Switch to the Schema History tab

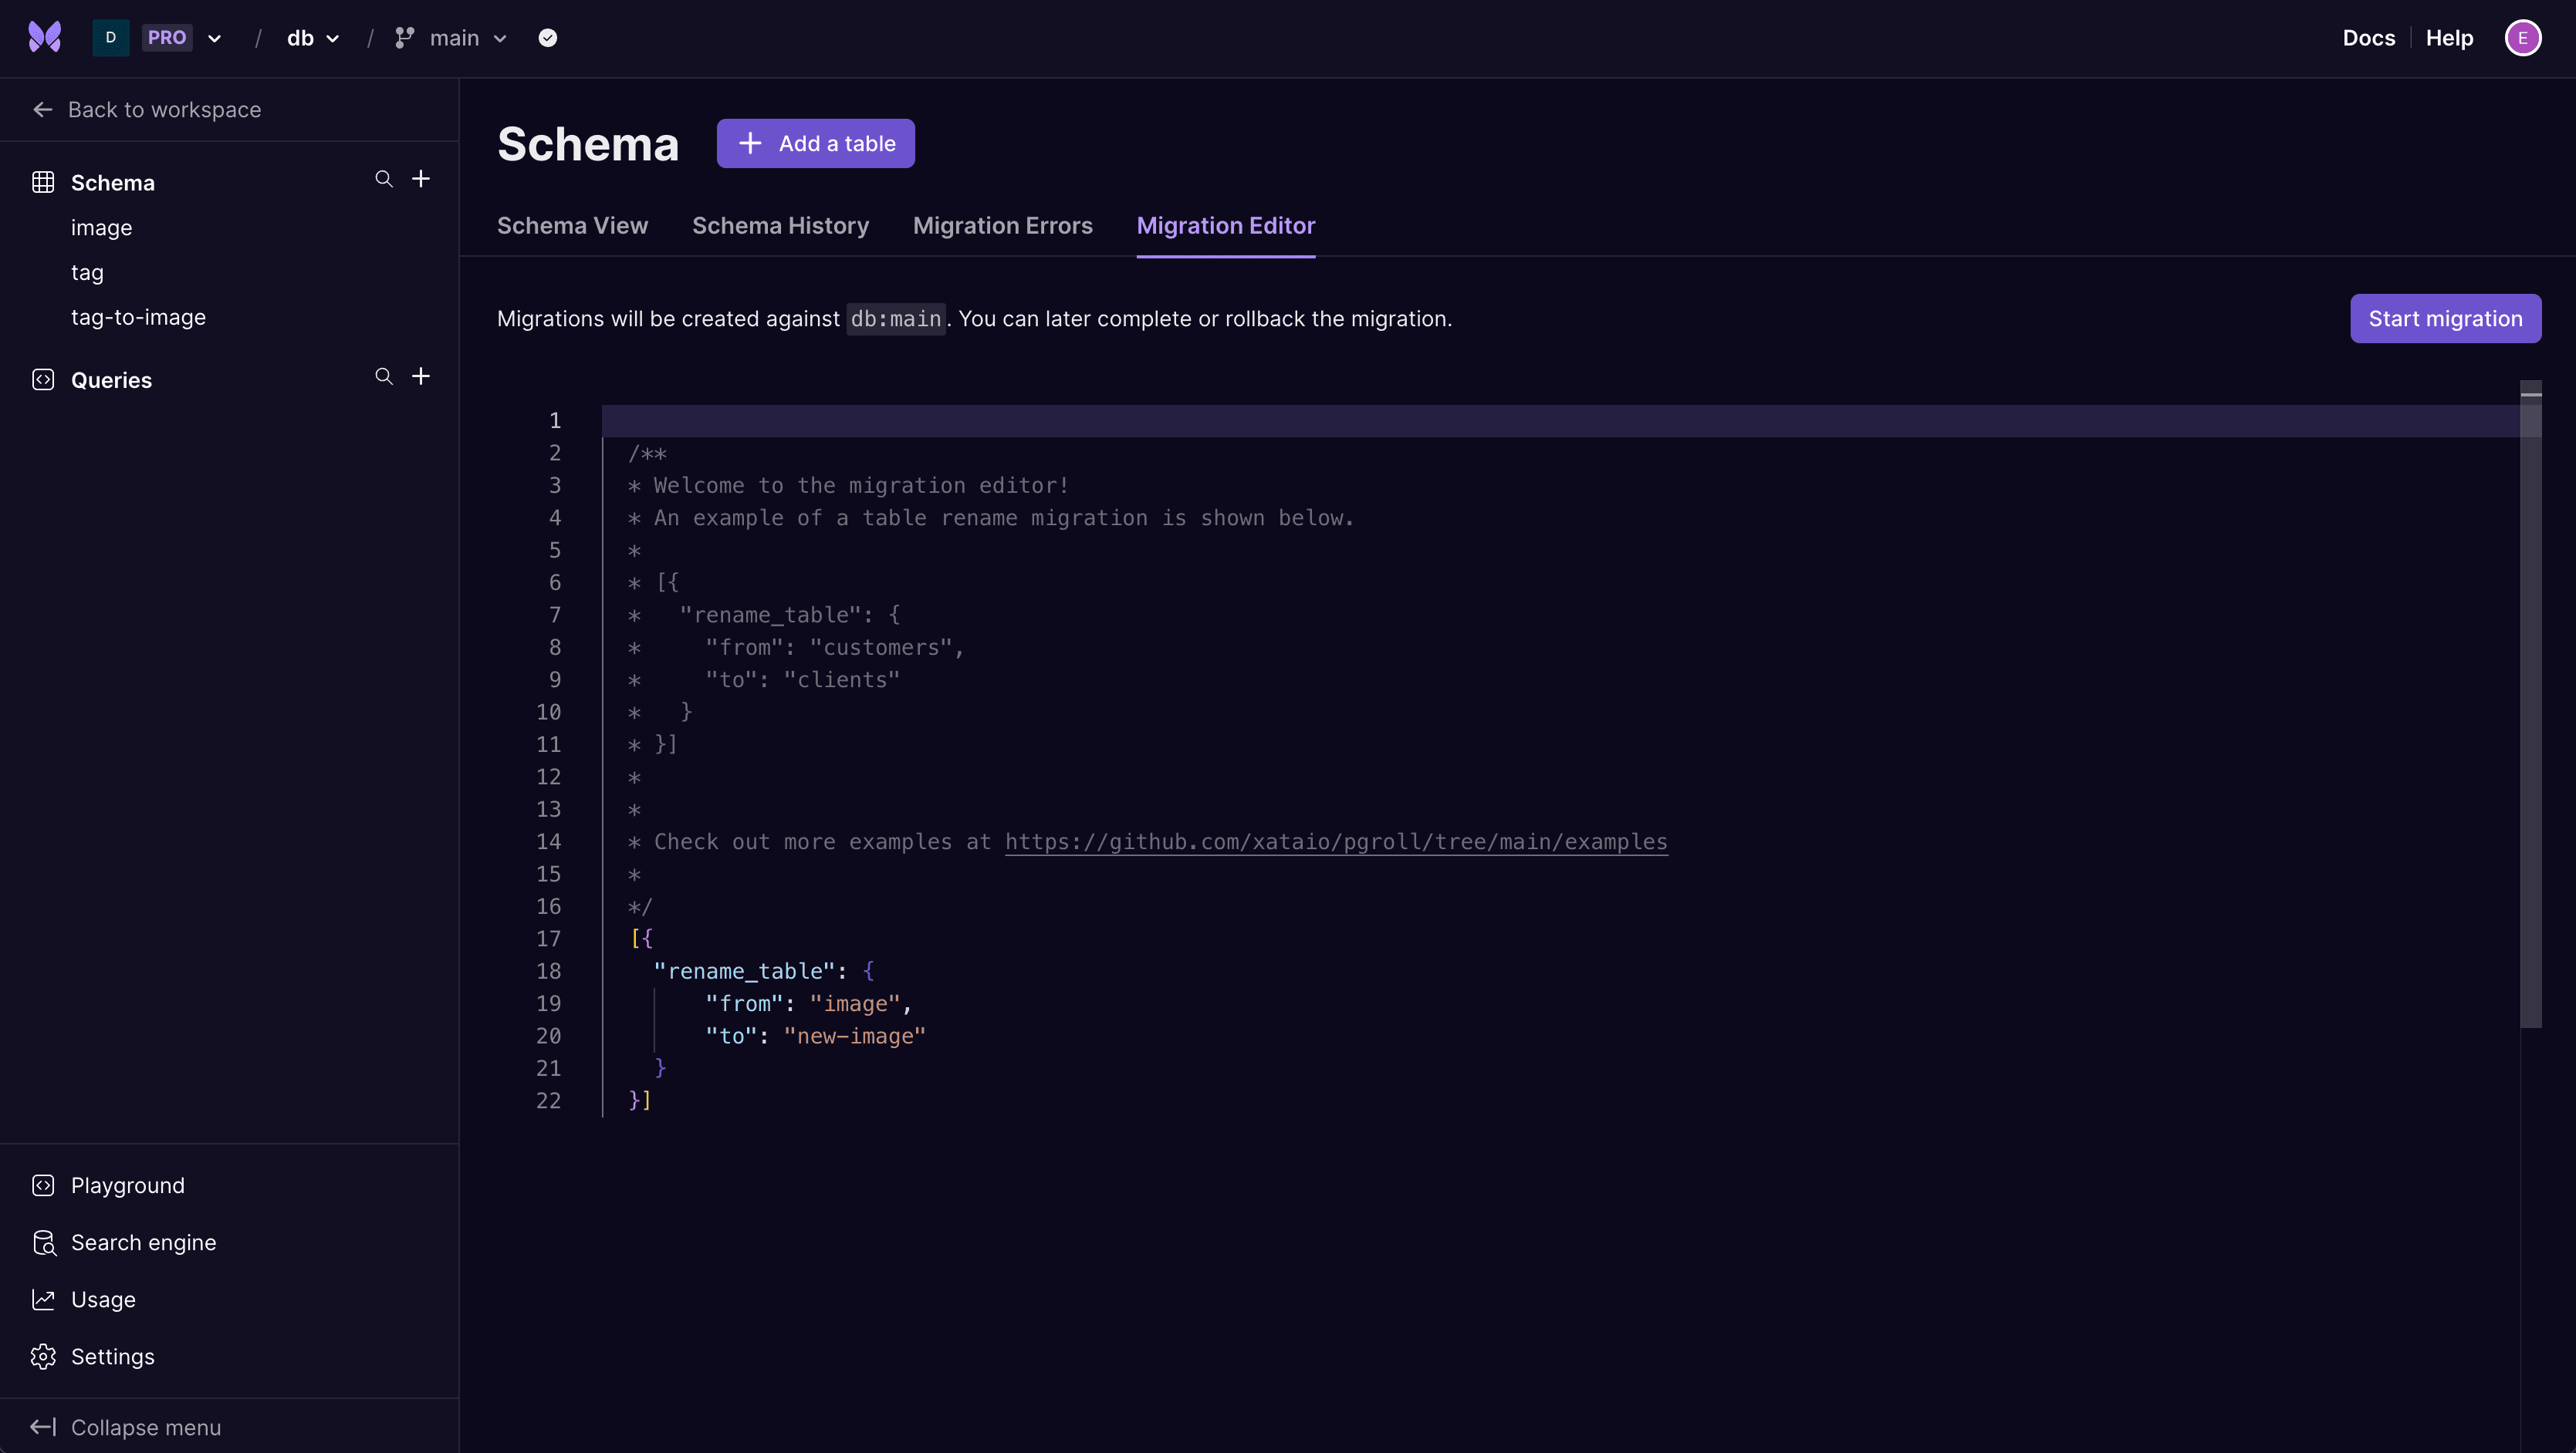click(x=780, y=226)
